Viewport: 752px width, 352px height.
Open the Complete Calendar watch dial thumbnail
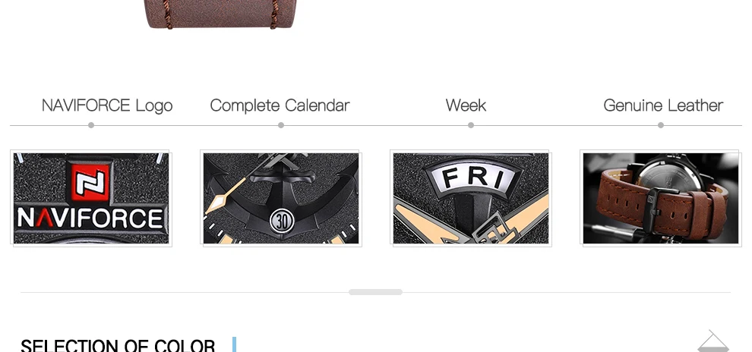tap(281, 198)
